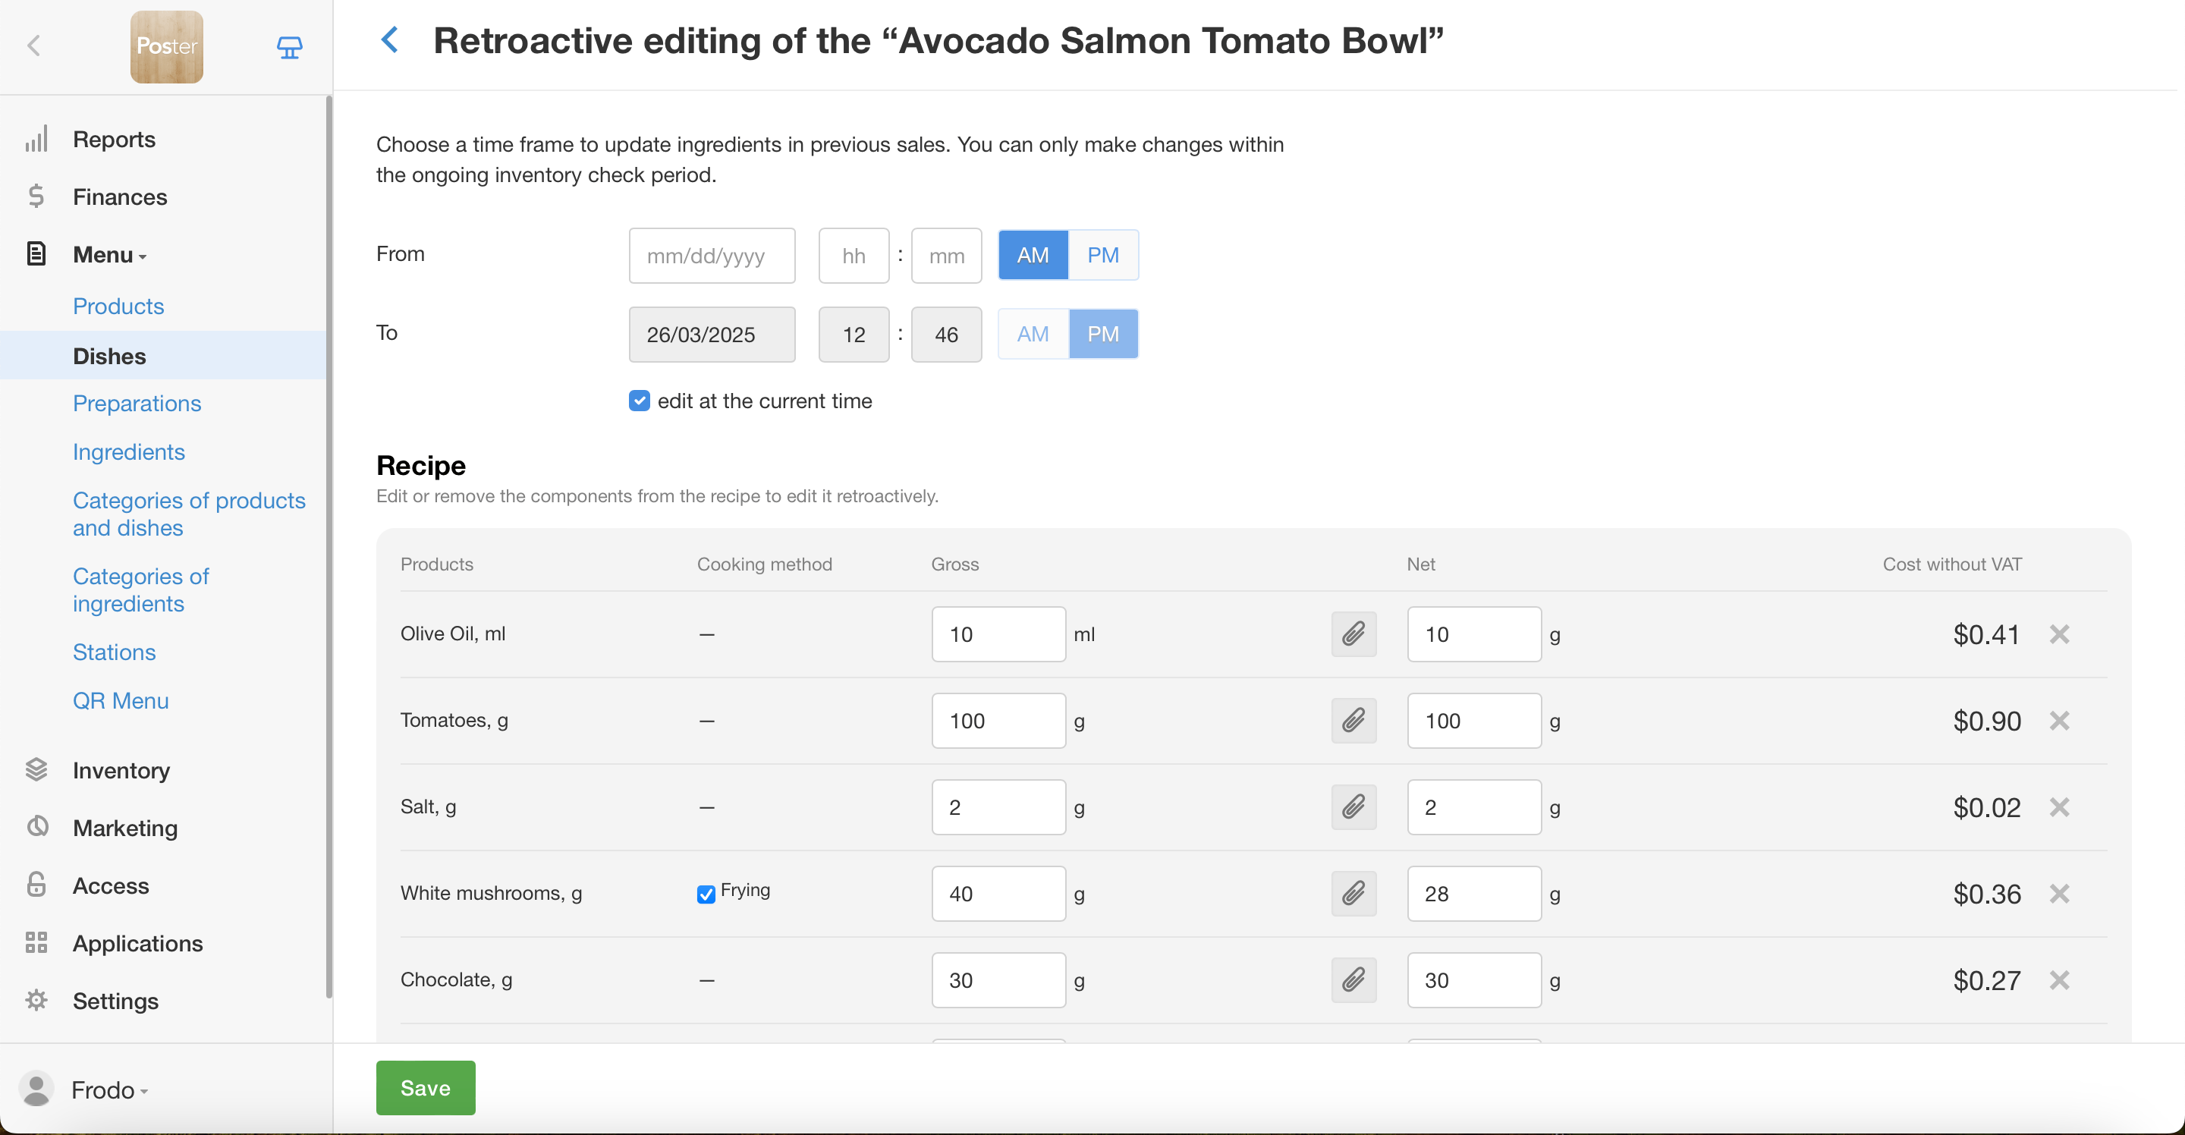Image resolution: width=2185 pixels, height=1135 pixels.
Task: Toggle the Frying cooking method checkbox
Action: [706, 894]
